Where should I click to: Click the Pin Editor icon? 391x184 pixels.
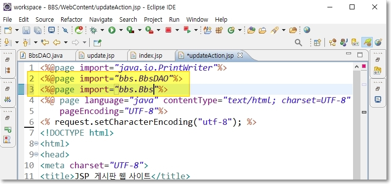point(98,42)
